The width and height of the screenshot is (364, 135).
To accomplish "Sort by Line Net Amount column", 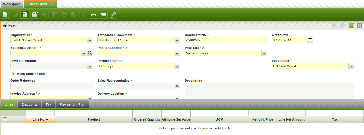I will 292,119.
